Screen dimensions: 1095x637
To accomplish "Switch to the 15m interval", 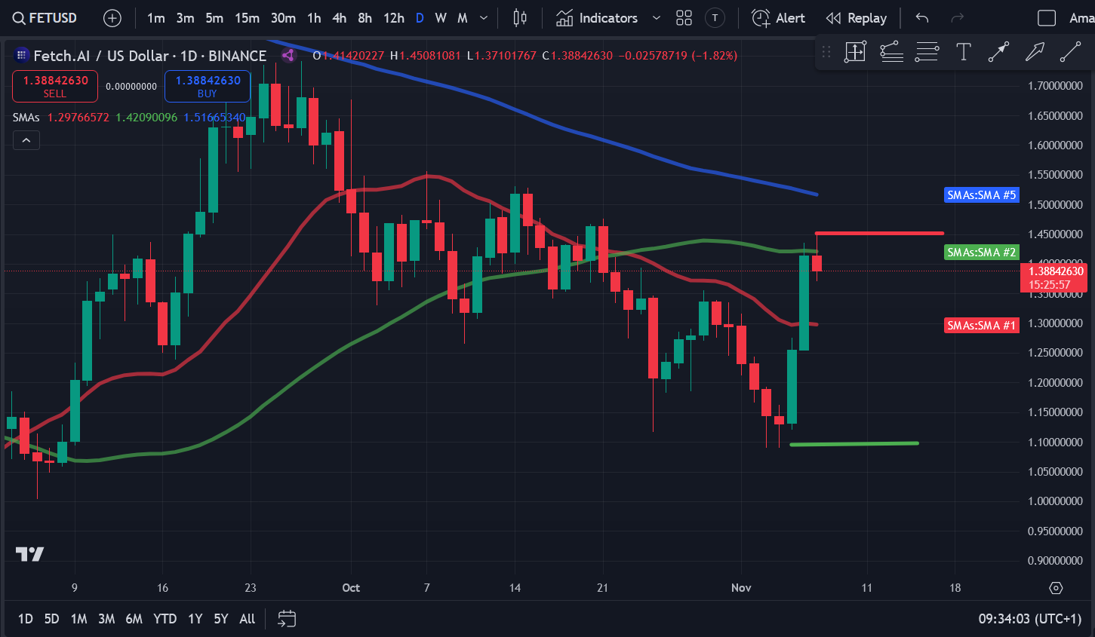I will pos(247,18).
